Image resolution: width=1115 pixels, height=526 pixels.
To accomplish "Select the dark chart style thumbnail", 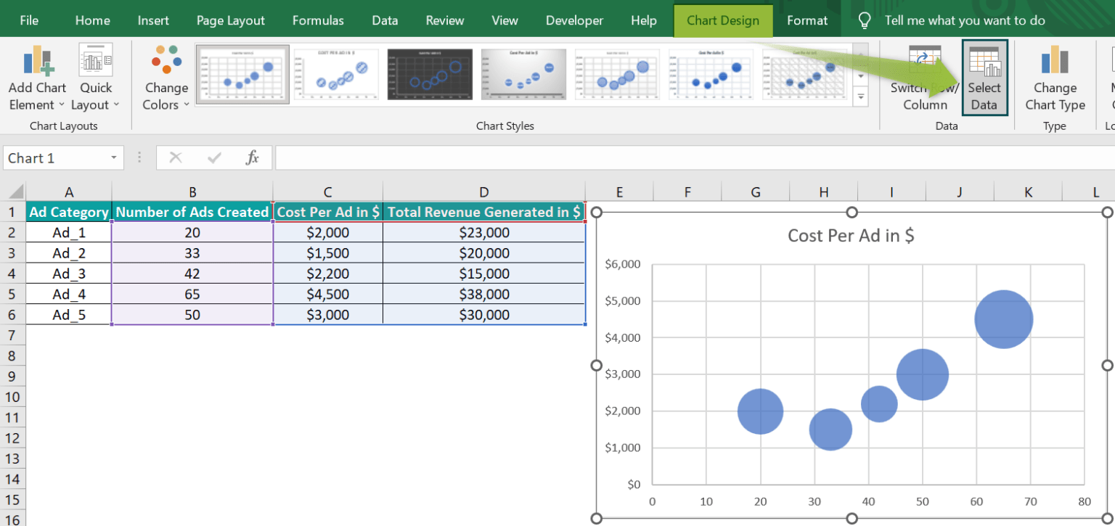I will 430,73.
